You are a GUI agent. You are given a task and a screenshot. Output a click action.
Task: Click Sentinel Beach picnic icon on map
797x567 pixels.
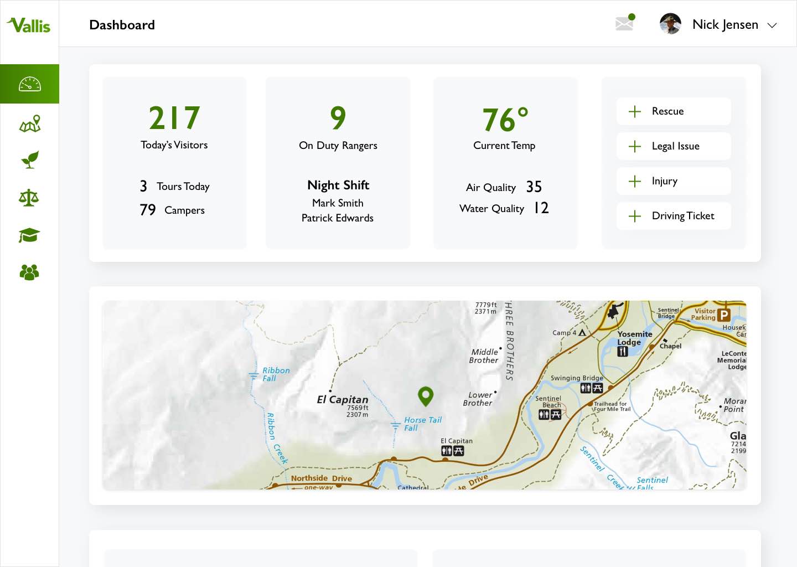tap(556, 414)
